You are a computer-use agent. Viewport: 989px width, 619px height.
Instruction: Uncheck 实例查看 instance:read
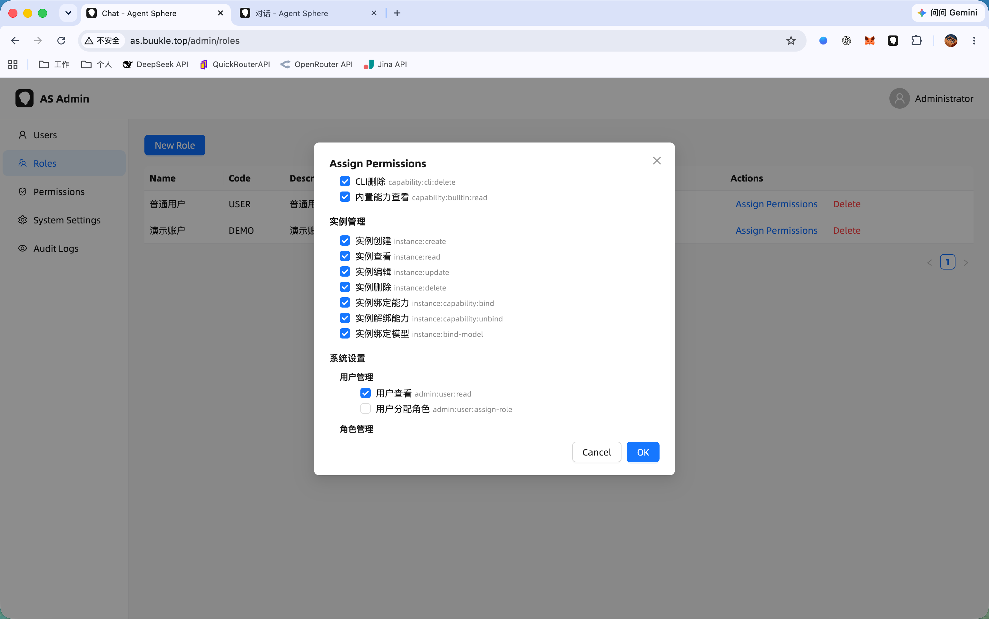tap(345, 256)
